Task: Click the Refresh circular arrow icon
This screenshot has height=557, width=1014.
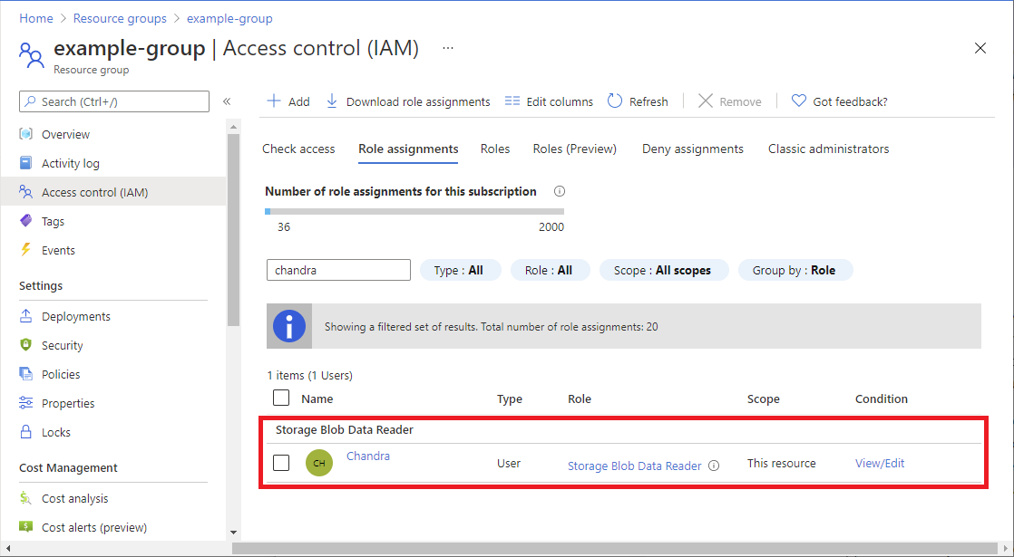Action: (614, 101)
